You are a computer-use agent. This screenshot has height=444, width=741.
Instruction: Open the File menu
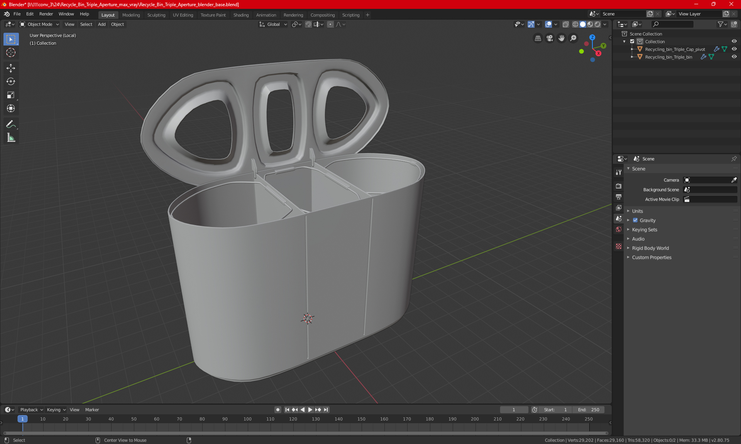point(17,14)
